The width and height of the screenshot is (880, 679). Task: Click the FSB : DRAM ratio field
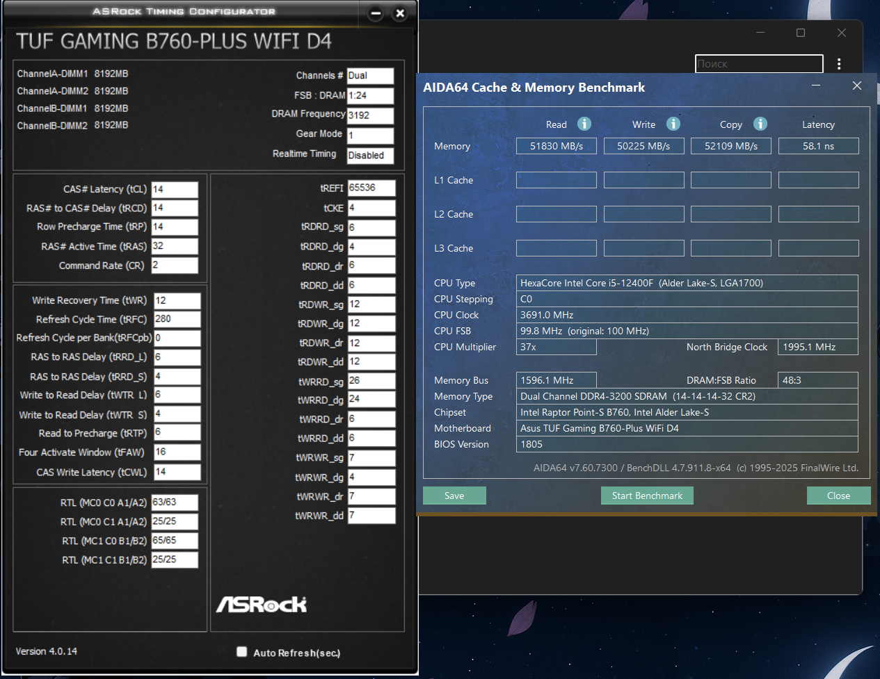click(x=370, y=96)
